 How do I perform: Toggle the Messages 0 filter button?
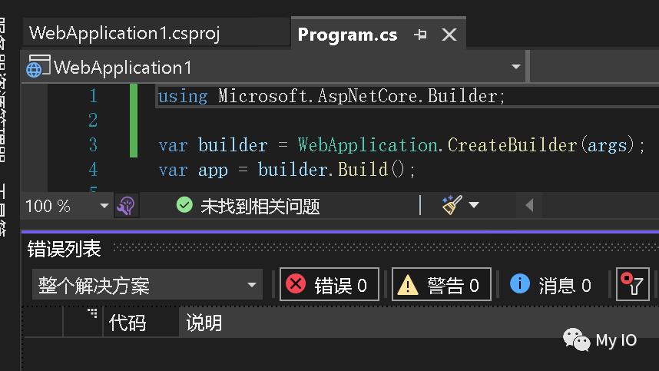point(551,284)
